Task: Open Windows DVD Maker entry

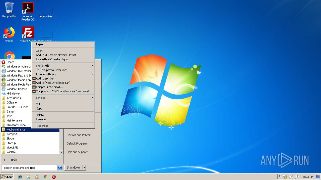Action: click(x=16, y=71)
